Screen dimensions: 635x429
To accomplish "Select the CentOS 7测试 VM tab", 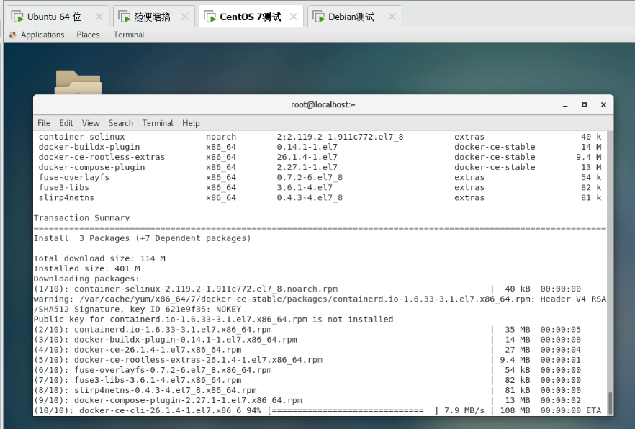I will [x=251, y=17].
